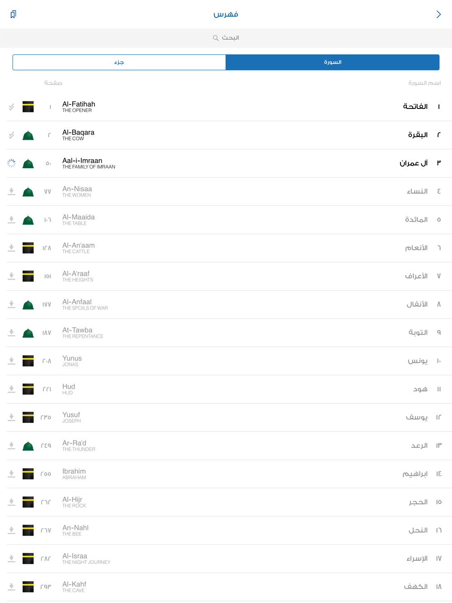Tap green dome icon beside Al-Baqara

[28, 135]
